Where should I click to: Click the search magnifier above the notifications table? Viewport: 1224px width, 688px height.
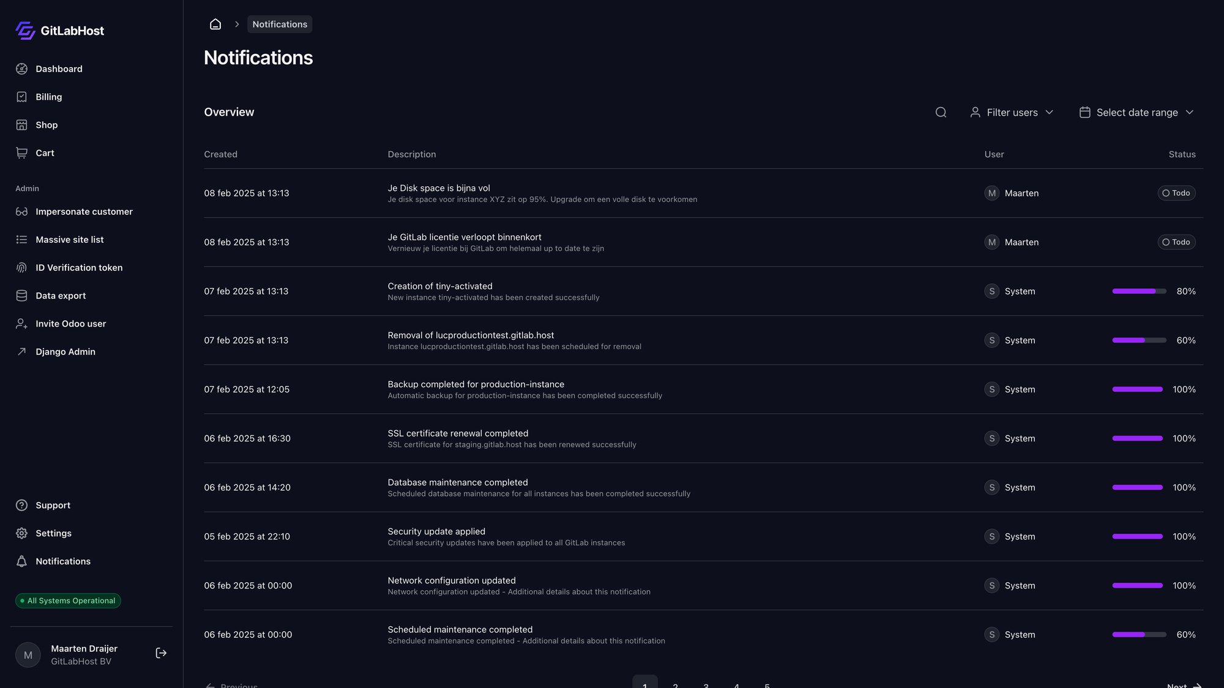coord(941,112)
